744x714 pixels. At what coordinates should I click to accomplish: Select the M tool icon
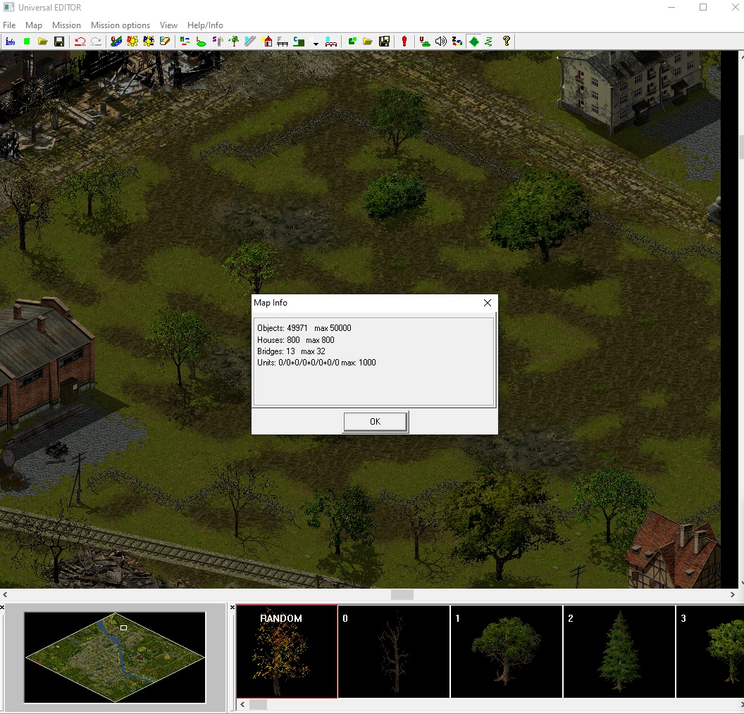point(185,42)
